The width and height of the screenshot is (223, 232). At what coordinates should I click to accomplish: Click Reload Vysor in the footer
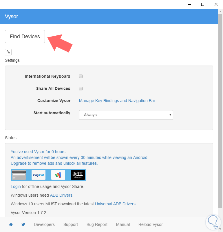tap(151, 224)
